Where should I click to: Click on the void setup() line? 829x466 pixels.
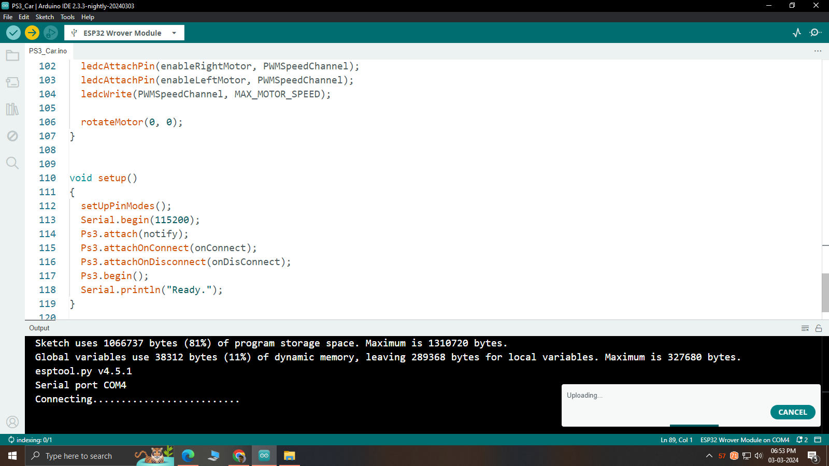(104, 178)
